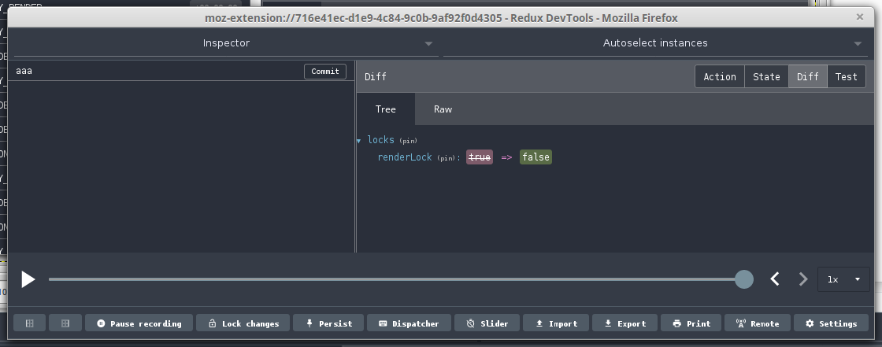The height and width of the screenshot is (347, 882).
Task: Select the Raw view tab
Action: pyautogui.click(x=443, y=109)
